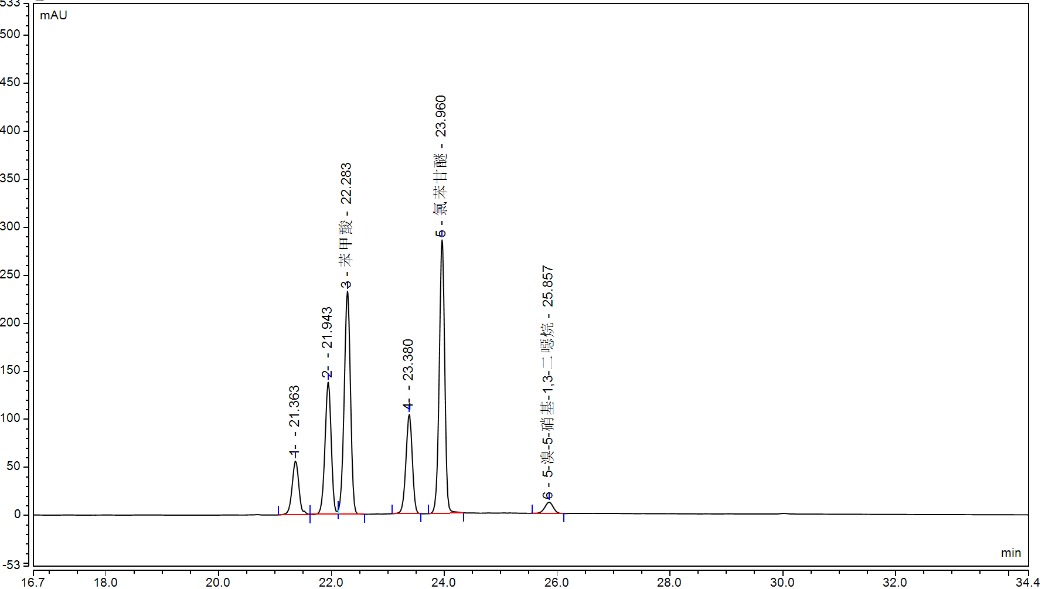Image resolution: width=1045 pixels, height=589 pixels.
Task: Select the peak 4 label reading 23.380
Action: click(x=408, y=374)
